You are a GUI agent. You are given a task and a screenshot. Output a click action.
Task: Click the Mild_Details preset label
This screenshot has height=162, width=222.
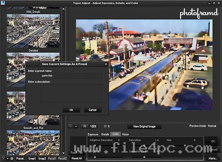33,12
